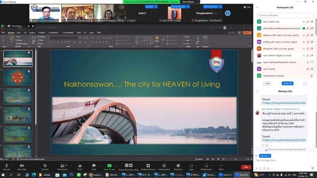Toggle video for jatuporn_OPC participant
This screenshot has height=178, width=317.
coord(311,35)
